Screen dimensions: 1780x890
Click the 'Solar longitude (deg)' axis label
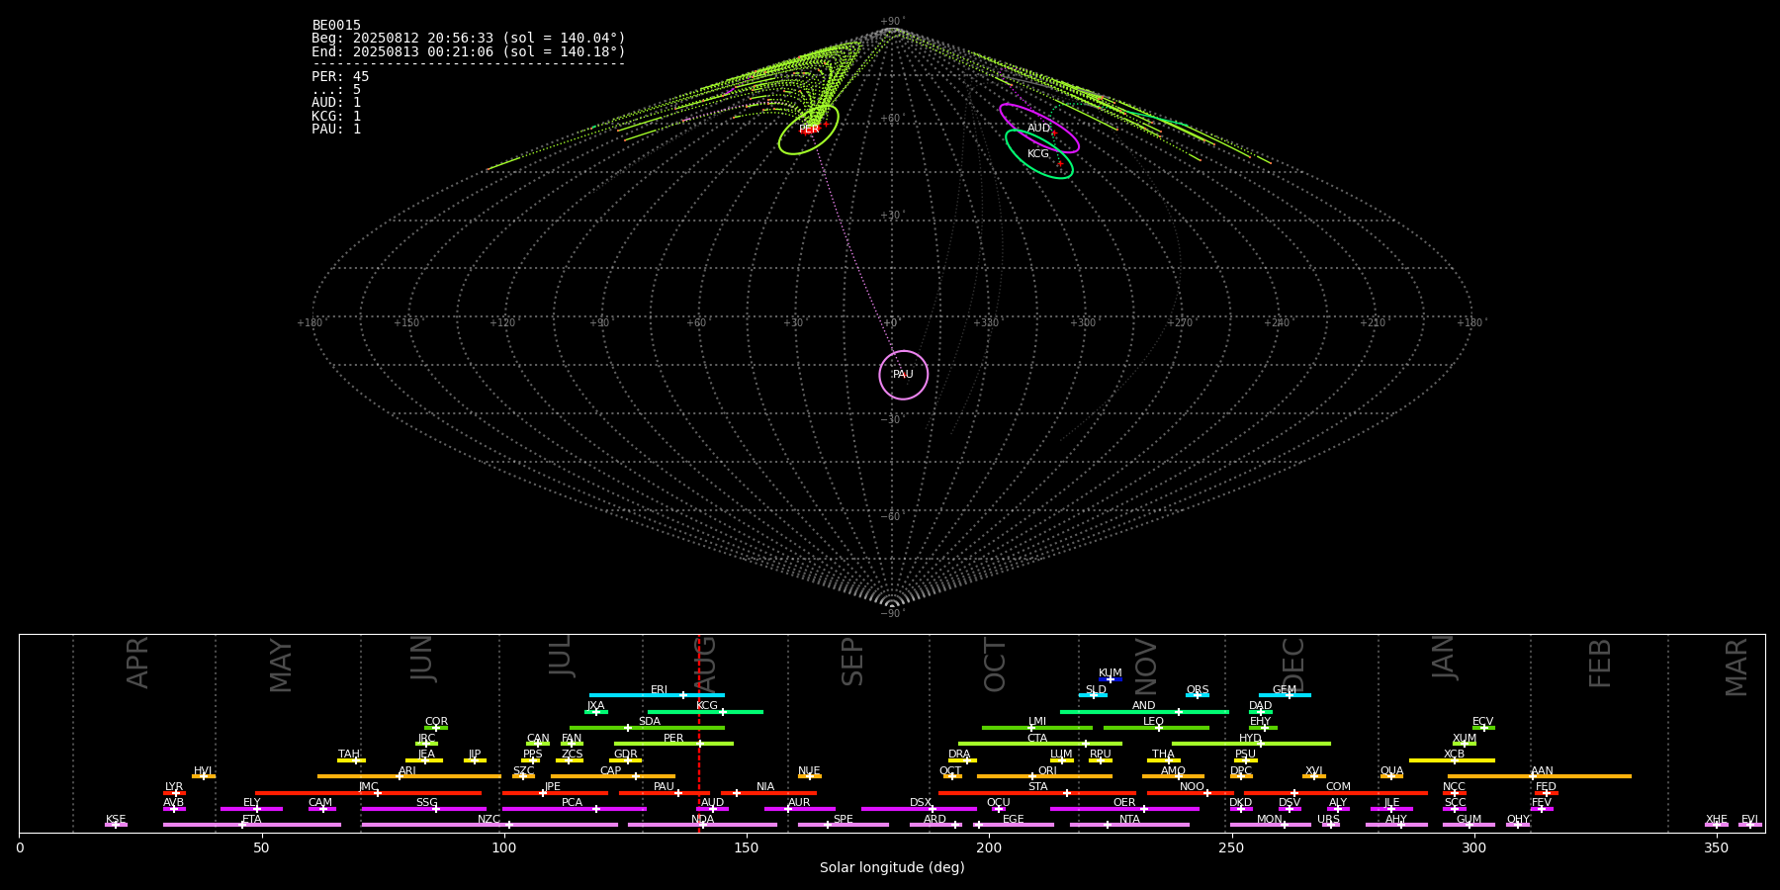coord(892,867)
